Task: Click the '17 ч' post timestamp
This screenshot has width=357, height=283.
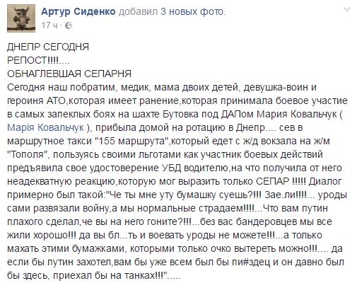Action: tap(49, 25)
